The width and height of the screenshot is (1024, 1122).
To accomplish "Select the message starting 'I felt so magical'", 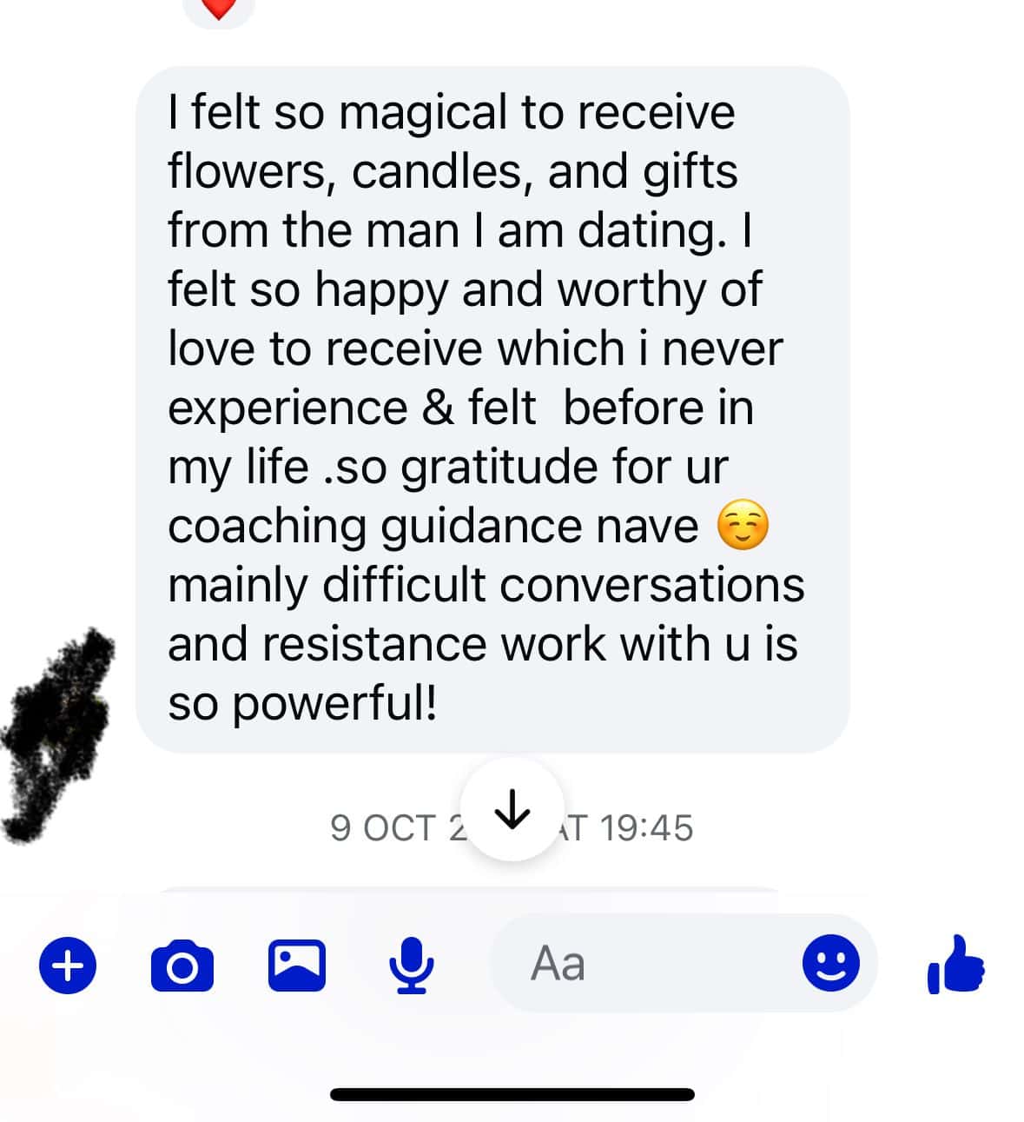I will coord(492,409).
